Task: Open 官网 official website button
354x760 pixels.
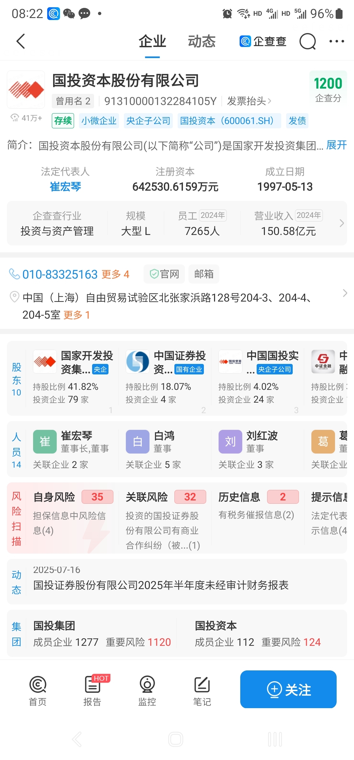Action: (x=164, y=274)
